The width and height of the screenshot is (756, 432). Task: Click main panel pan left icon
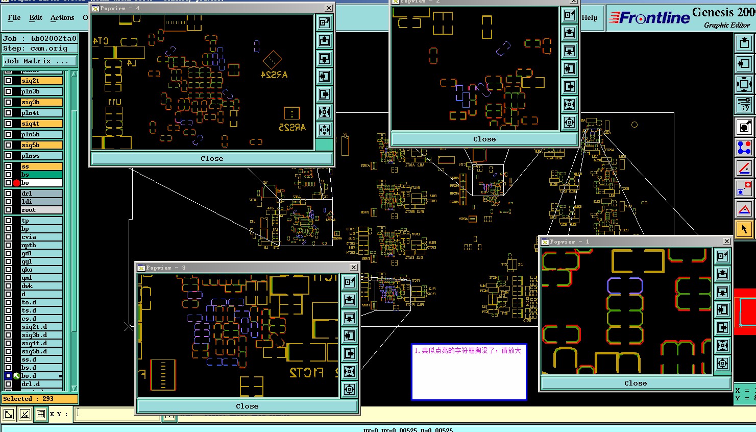pyautogui.click(x=744, y=63)
